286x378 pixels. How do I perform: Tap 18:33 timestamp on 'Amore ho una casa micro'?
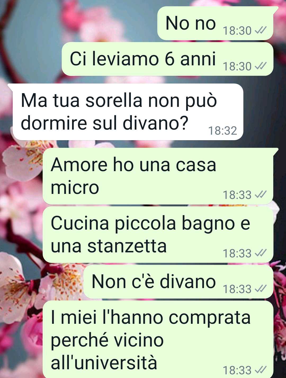(237, 195)
